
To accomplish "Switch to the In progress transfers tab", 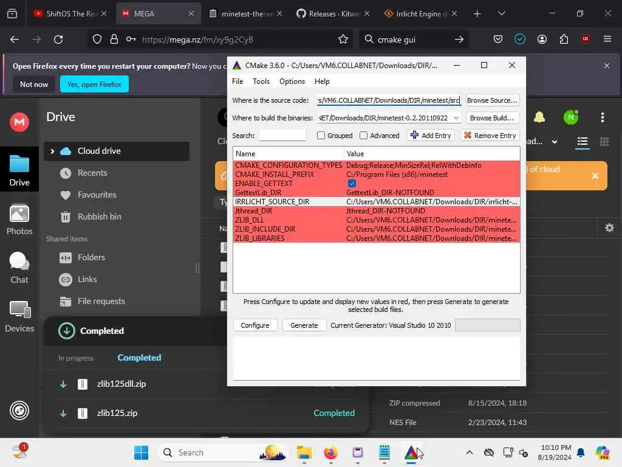I will [x=76, y=358].
